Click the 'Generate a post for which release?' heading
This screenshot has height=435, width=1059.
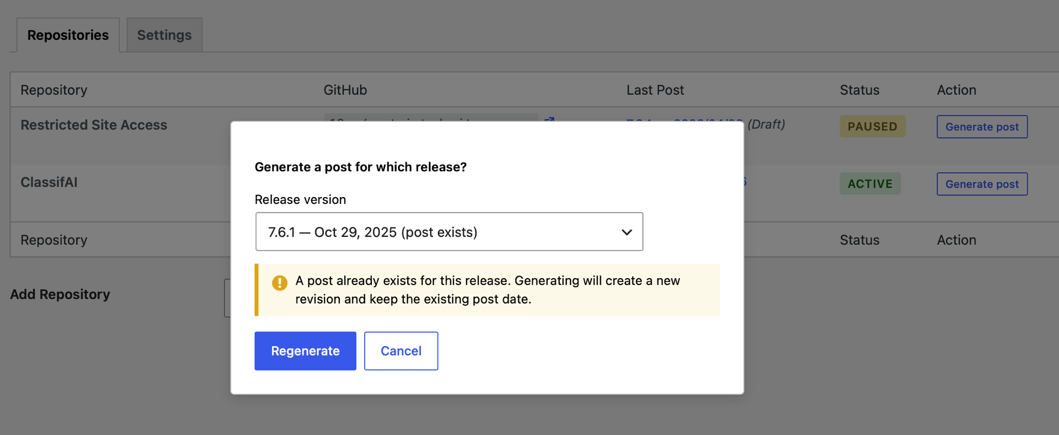361,167
